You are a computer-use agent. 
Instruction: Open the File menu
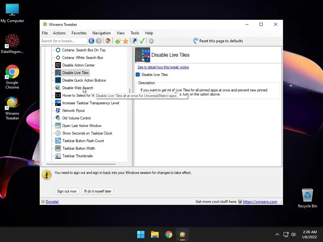click(45, 33)
